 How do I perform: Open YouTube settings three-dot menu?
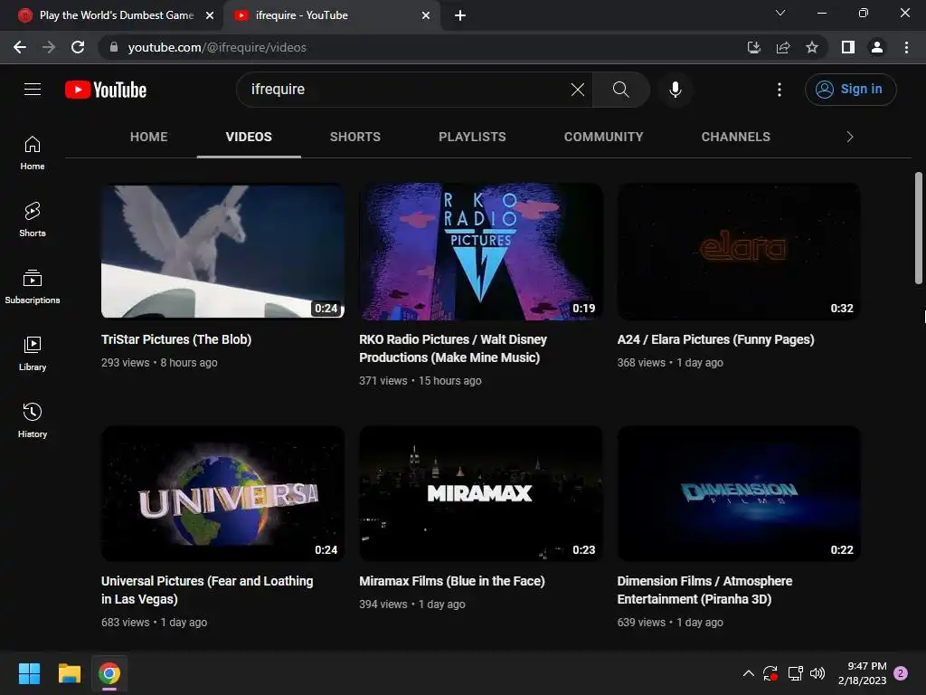[780, 90]
